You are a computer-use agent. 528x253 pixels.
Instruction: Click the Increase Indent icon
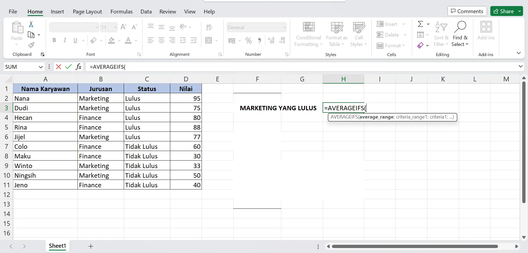pos(194,40)
